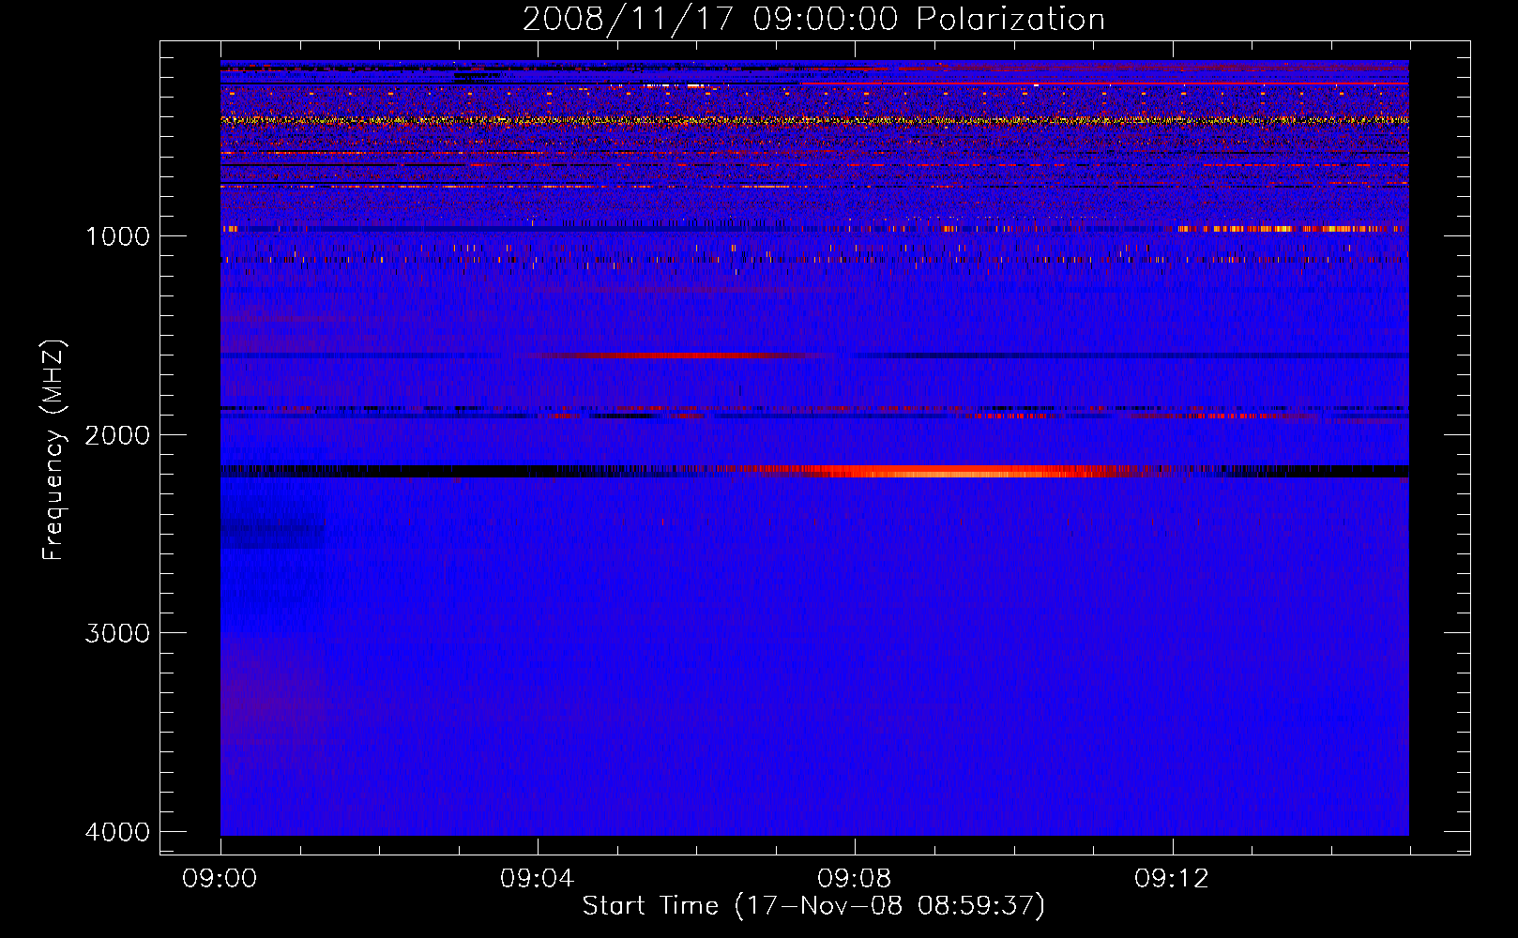The width and height of the screenshot is (1518, 938).
Task: Click the 'Start Time (17-Nov-08 08:59:37)' axis label
Action: pos(813,906)
